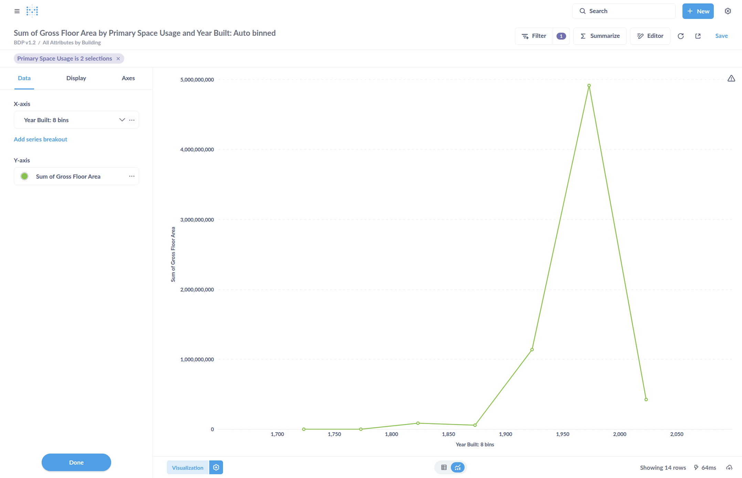Switch to the Display tab
Screen dimensions: 742x478
[76, 78]
